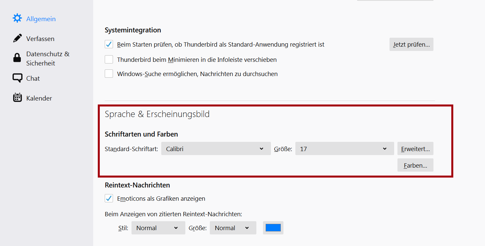Click the Datenschutz & Sicherheit lock icon
The width and height of the screenshot is (485, 246).
point(17,58)
